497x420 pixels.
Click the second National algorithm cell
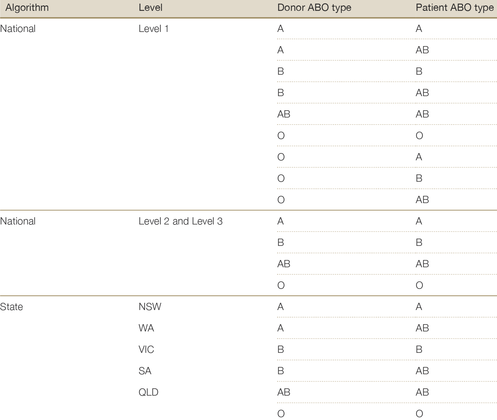coord(18,221)
